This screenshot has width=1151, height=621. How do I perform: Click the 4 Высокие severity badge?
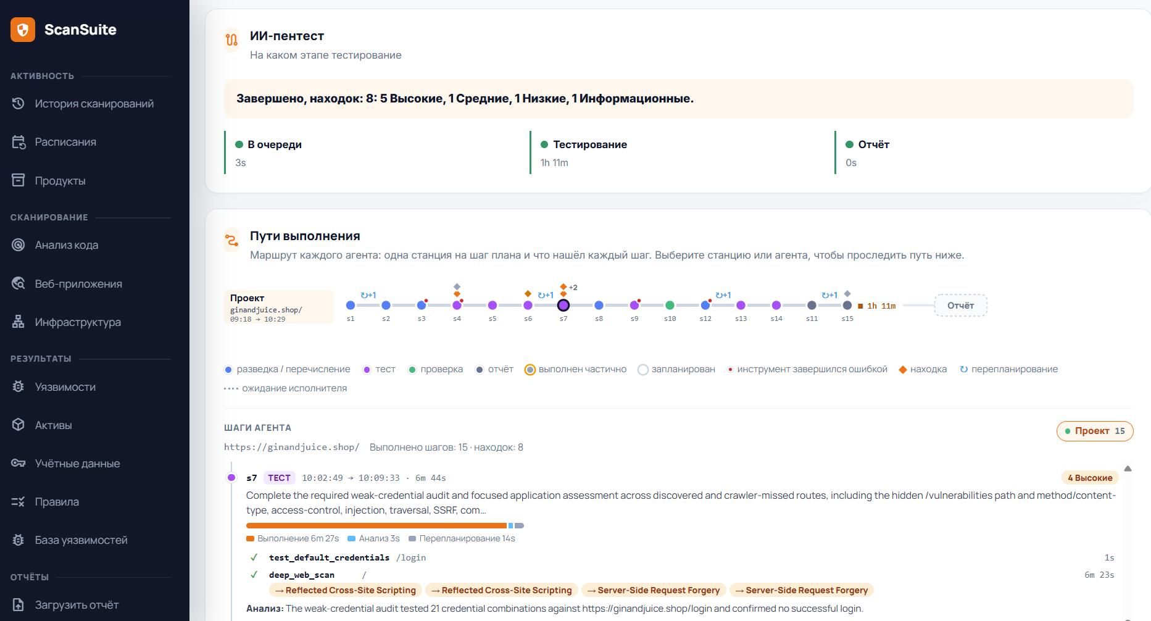click(1090, 478)
